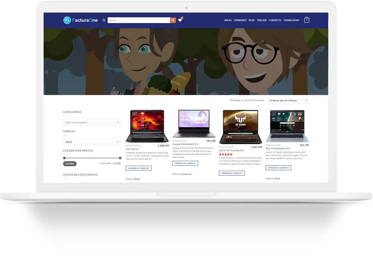The height and width of the screenshot is (256, 373).
Task: Click the Buscar search input field
Action: (x=139, y=20)
